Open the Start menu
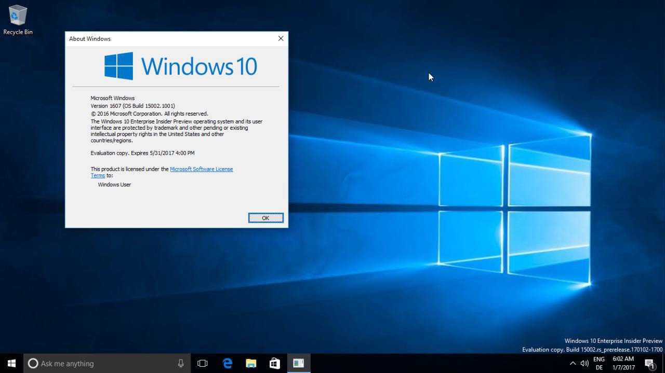Image resolution: width=665 pixels, height=373 pixels. pos(11,363)
